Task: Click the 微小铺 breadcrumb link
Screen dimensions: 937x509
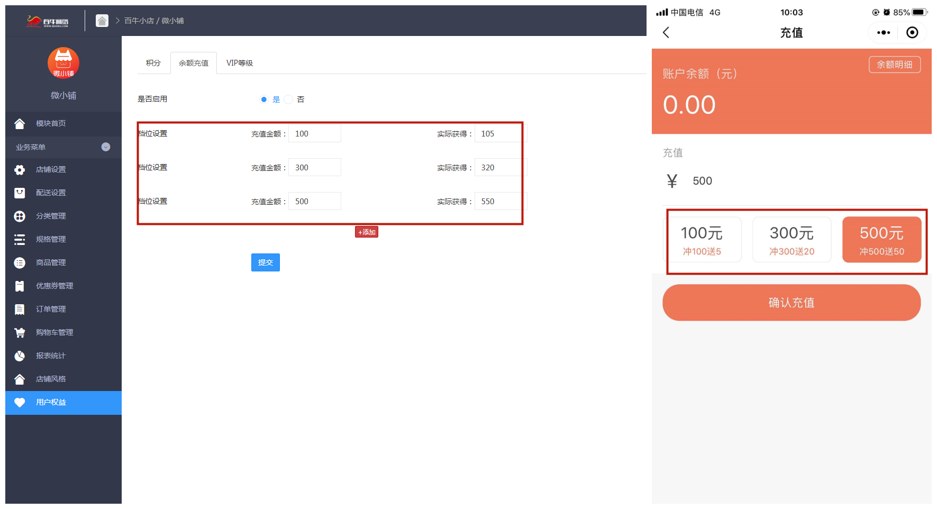Action: tap(172, 21)
